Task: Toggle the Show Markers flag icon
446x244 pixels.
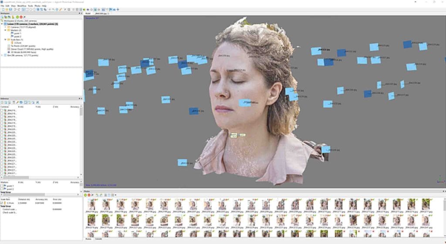Action: coord(110,10)
